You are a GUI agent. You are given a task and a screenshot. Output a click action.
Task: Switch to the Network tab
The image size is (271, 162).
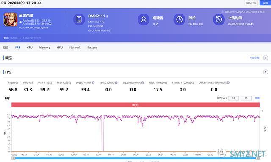tap(75, 47)
